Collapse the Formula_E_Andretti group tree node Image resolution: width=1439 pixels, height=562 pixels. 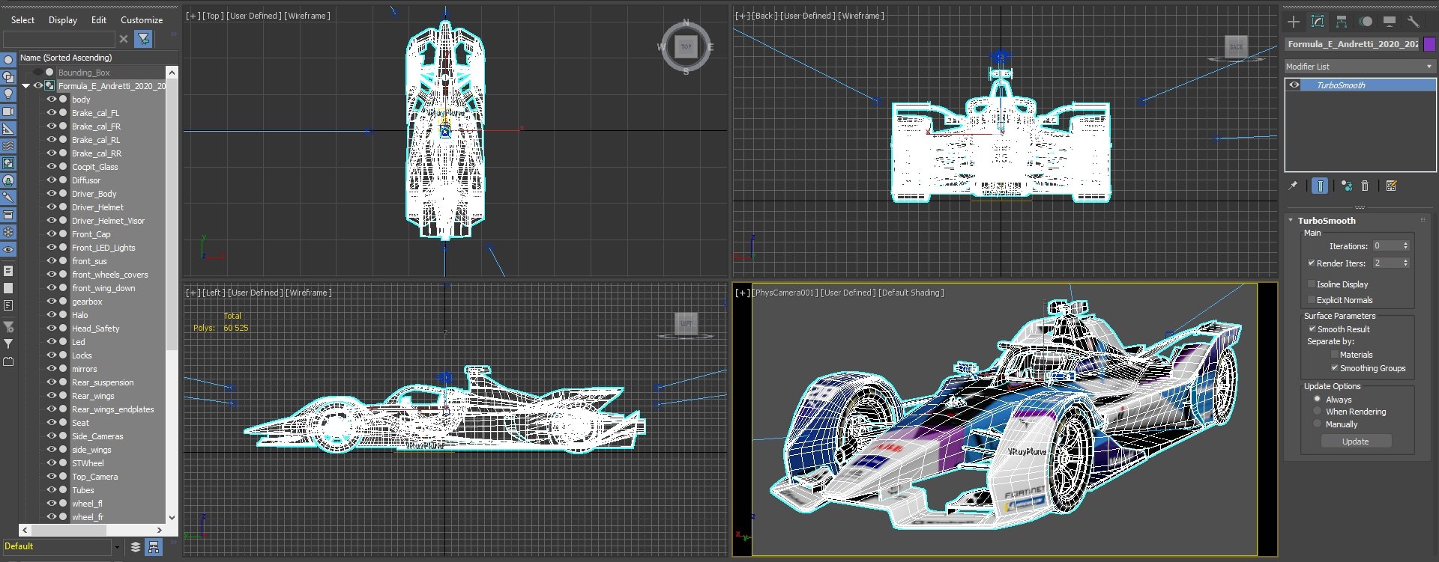tap(26, 86)
